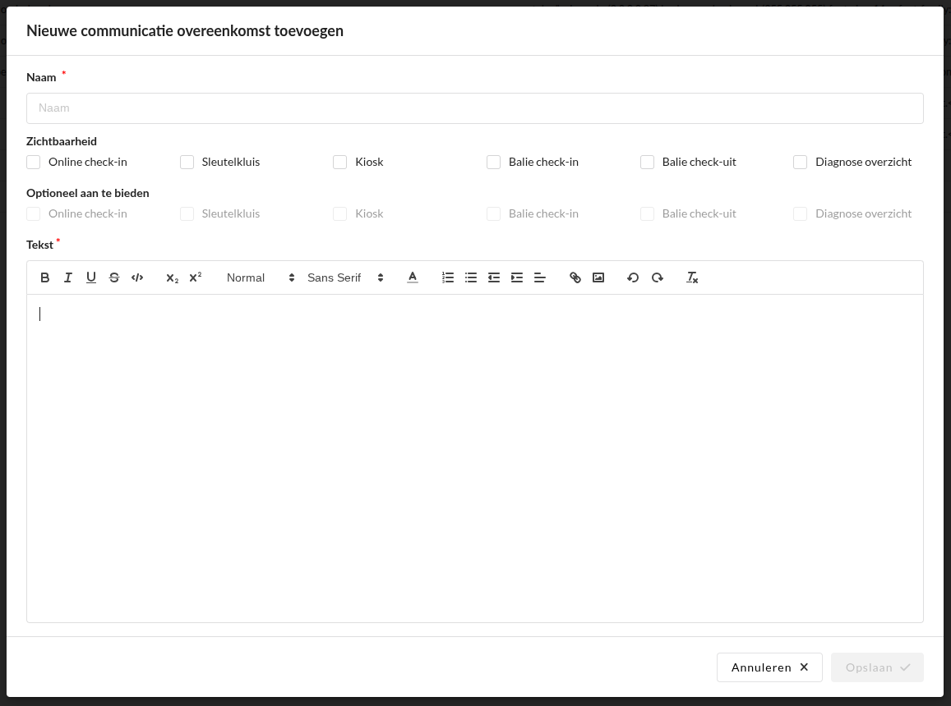951x706 pixels.
Task: Open the text alignment dropdown
Action: point(540,277)
